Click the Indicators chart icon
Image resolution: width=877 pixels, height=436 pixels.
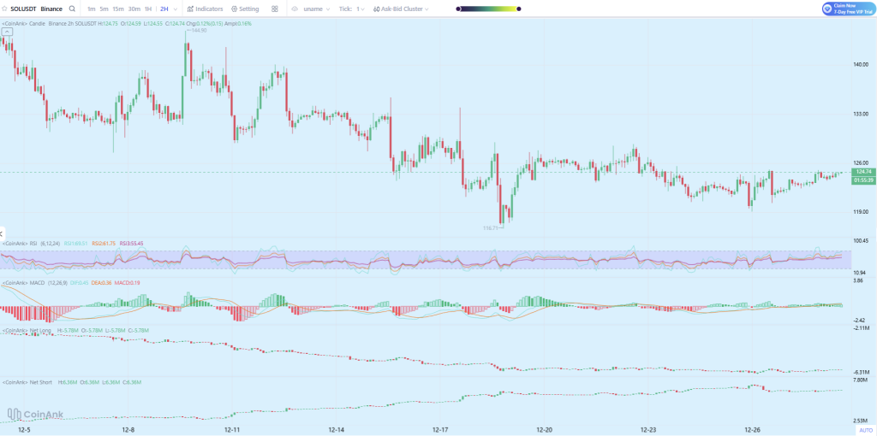(x=190, y=9)
